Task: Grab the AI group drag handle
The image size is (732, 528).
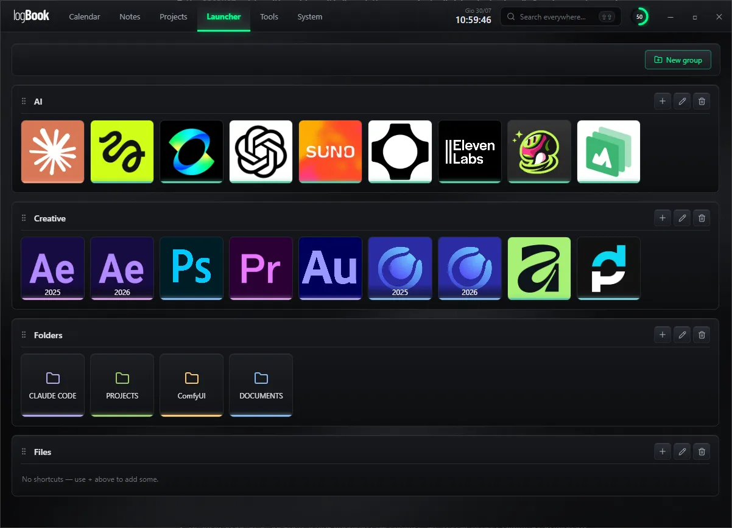Action: (x=24, y=102)
